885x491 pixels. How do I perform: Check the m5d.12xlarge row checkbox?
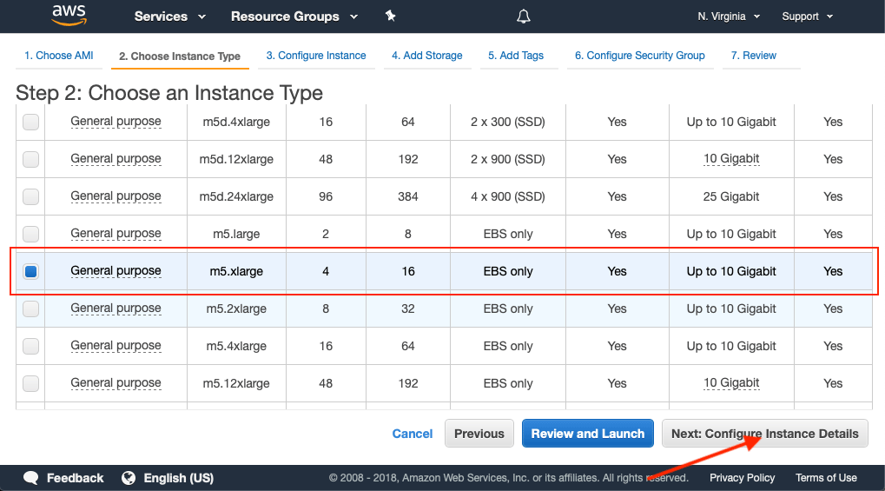[x=31, y=159]
